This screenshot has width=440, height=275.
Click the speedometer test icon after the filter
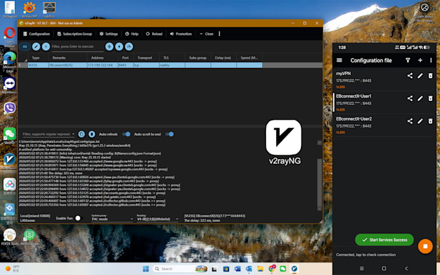(x=129, y=47)
